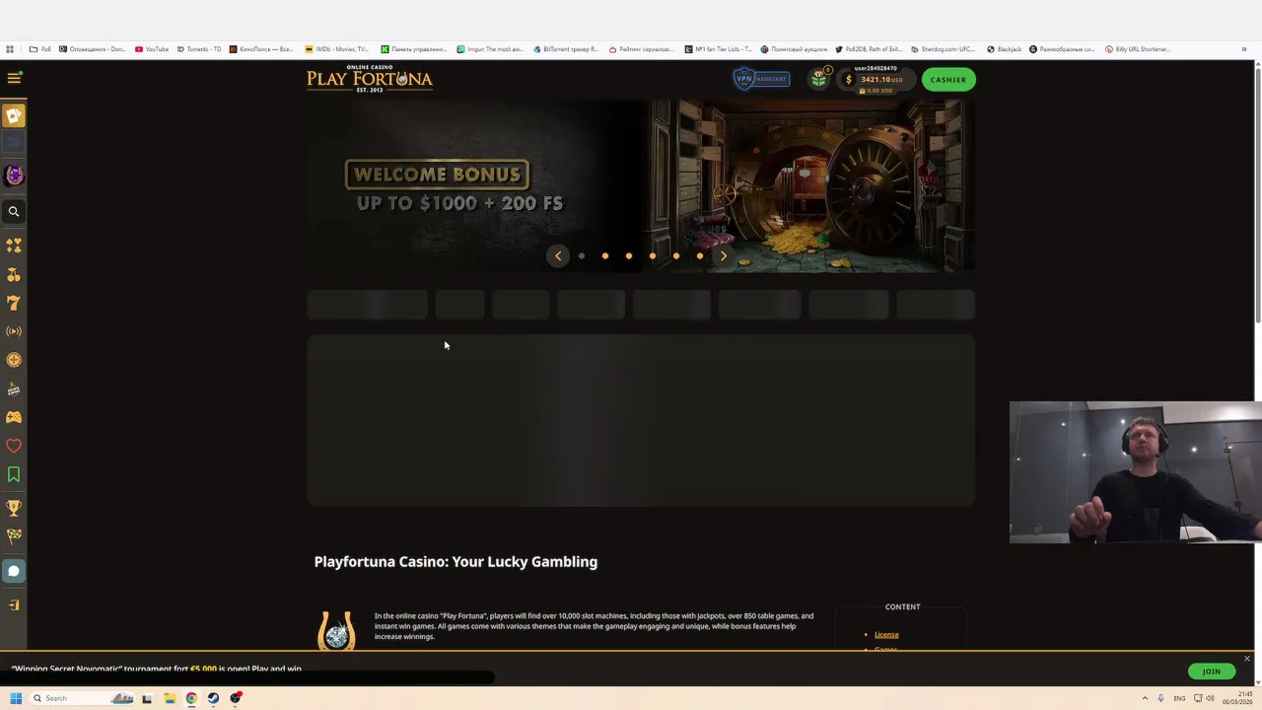Open the Bitly URL Shortener bookmark

click(x=1138, y=49)
